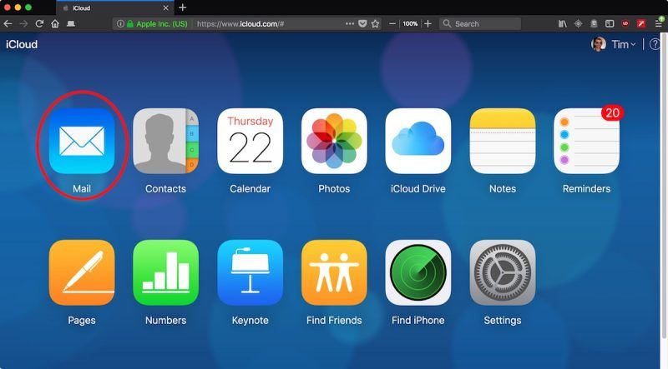Screen dimensions: 668x369
Task: Open iCloud Drive
Action: [x=417, y=141]
